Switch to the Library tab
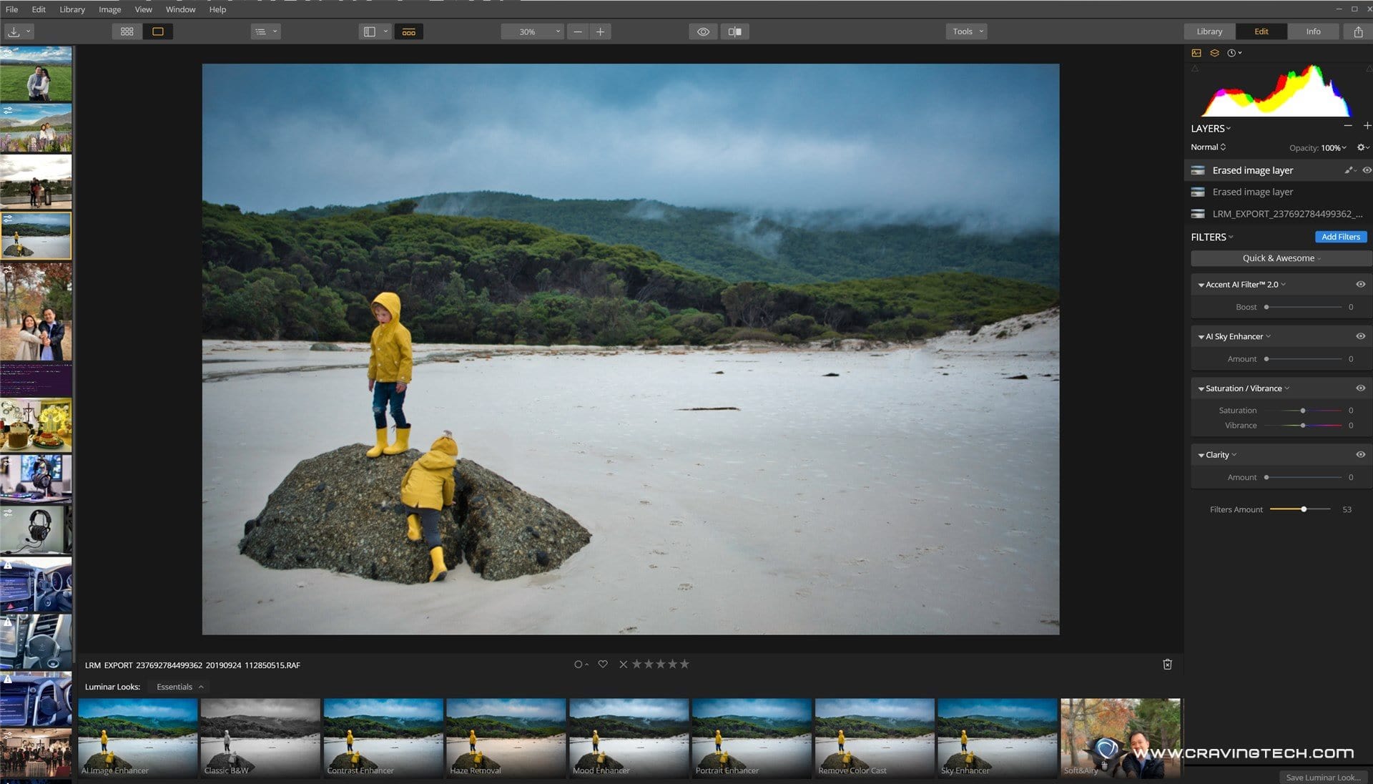This screenshot has height=784, width=1373. tap(1209, 31)
